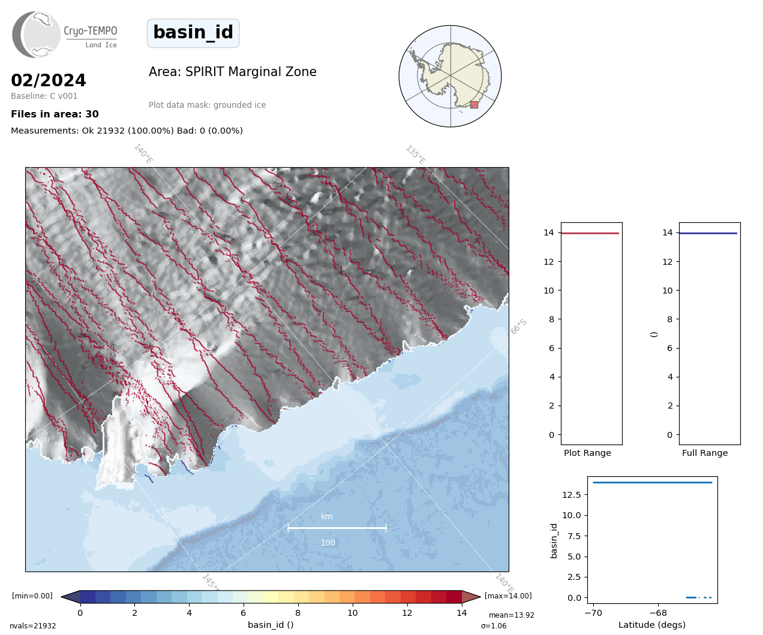Viewport: 763px width, 635px height.
Task: Click the red location marker on Antarctica inset
Action: 474,105
